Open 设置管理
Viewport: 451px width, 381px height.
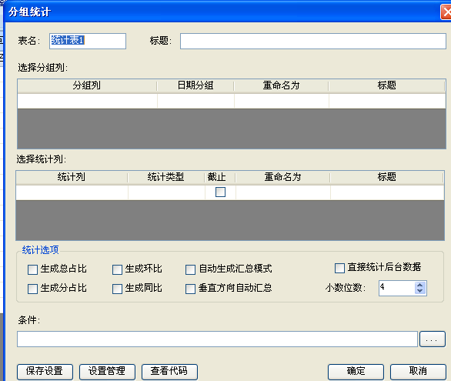coord(107,372)
